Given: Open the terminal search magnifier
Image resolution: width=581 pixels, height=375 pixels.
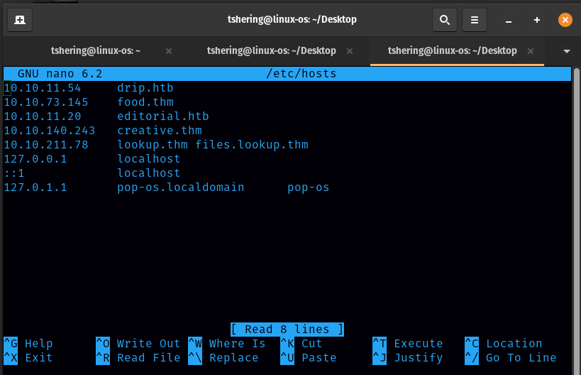Looking at the screenshot, I should pos(445,20).
